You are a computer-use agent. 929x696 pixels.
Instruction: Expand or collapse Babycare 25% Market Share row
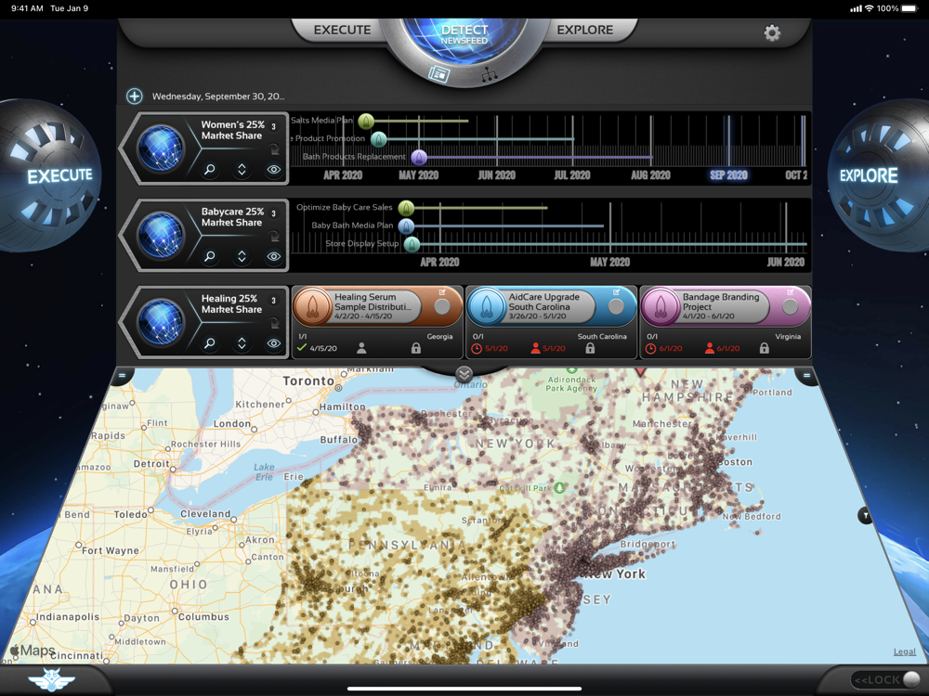click(242, 256)
